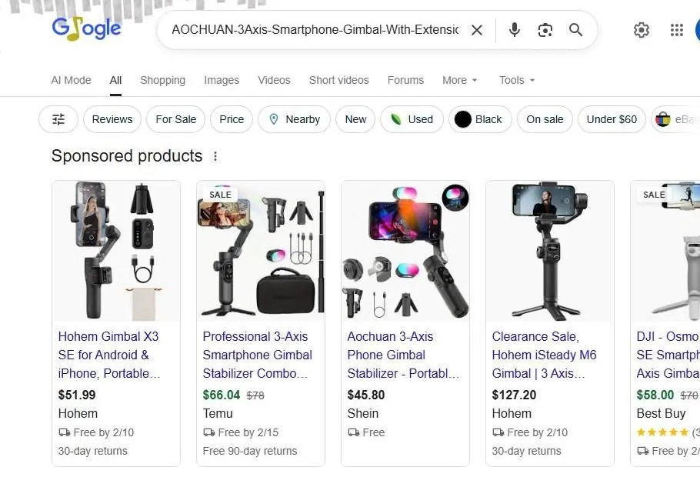700x477 pixels.
Task: Enable the On sale filter
Action: coord(545,119)
